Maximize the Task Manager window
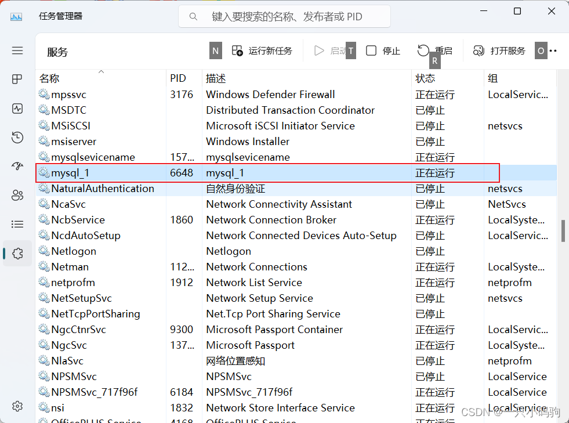Screen dimensions: 569x423 [x=517, y=11]
